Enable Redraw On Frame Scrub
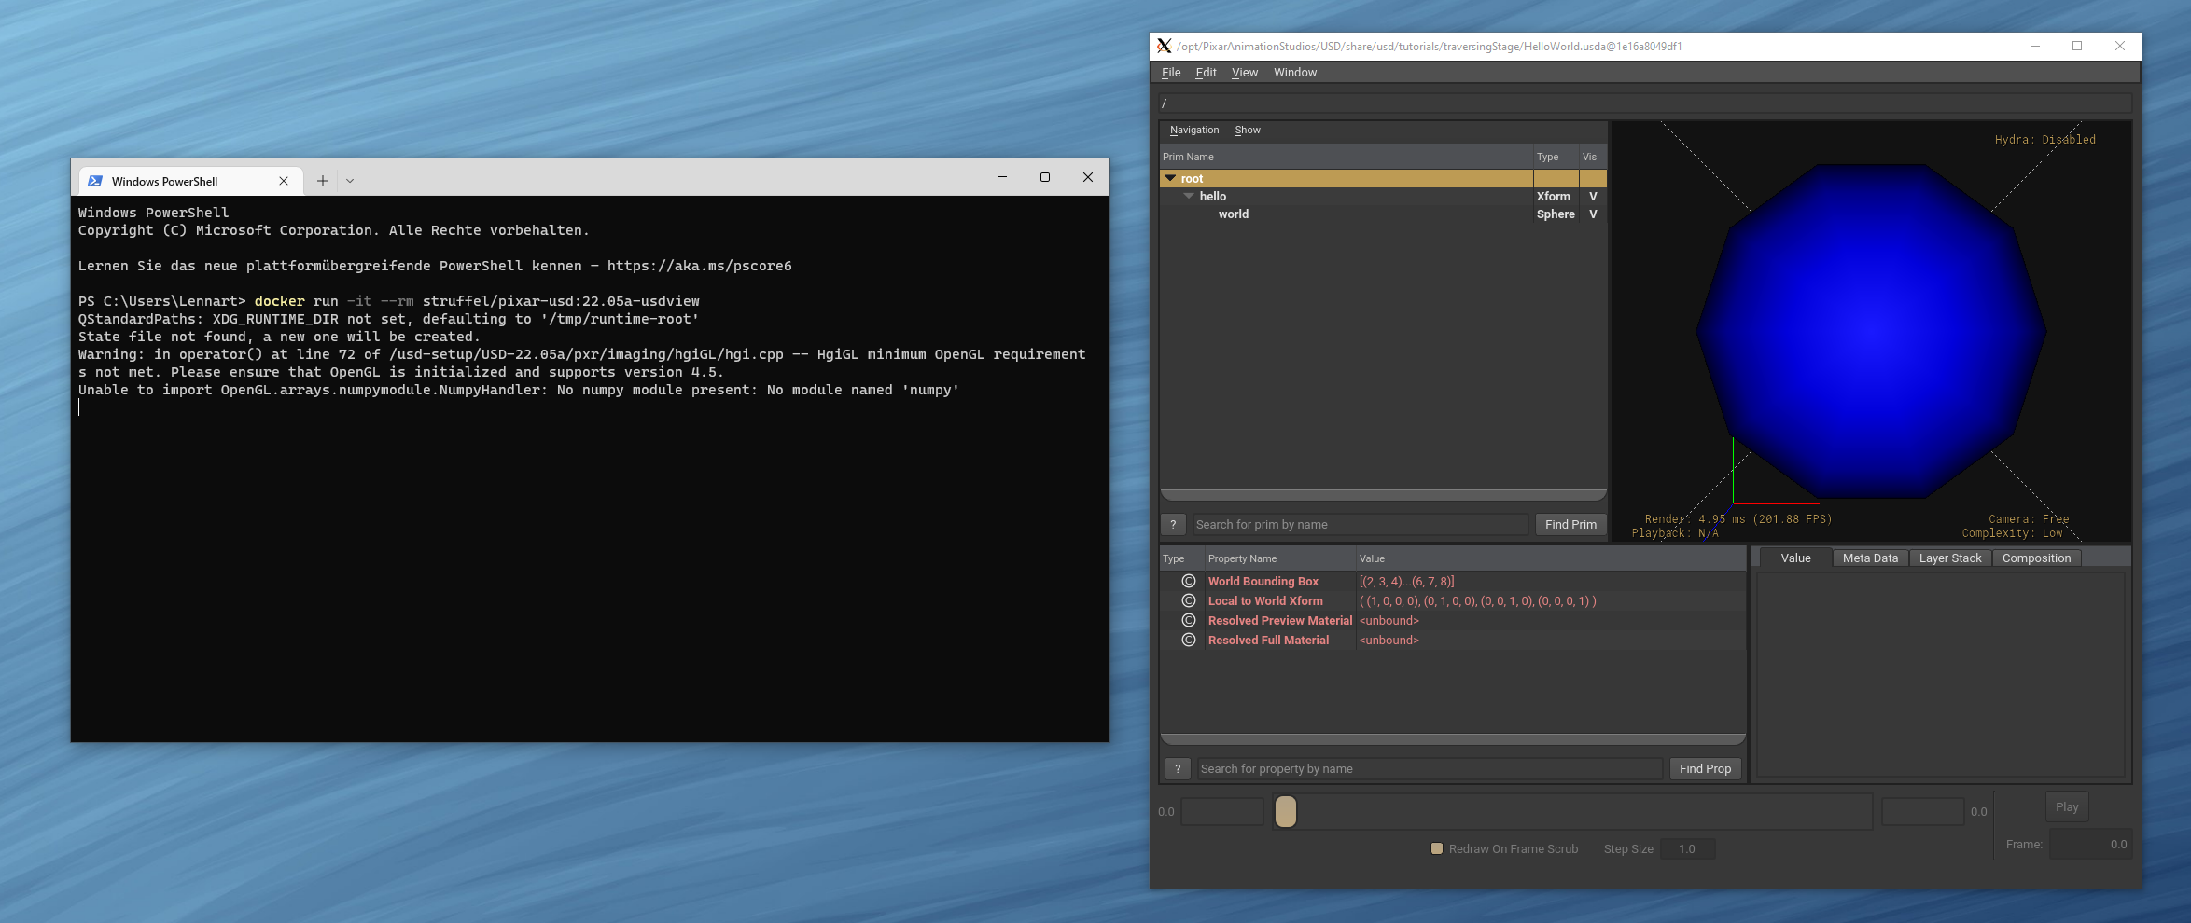2191x923 pixels. pyautogui.click(x=1437, y=848)
